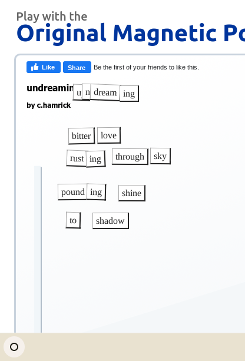Select the 'dream' magnet tile
Image resolution: width=245 pixels, height=361 pixels.
click(105, 92)
